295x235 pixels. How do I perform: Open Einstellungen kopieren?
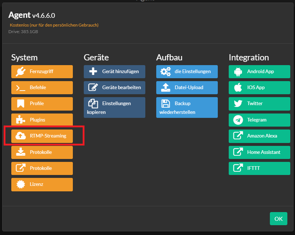pos(114,107)
